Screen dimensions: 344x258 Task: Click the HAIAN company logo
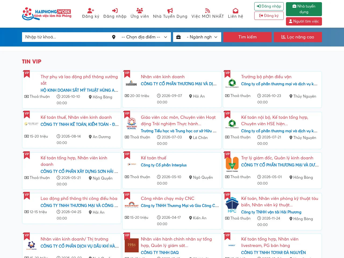pyautogui.click(x=131, y=83)
